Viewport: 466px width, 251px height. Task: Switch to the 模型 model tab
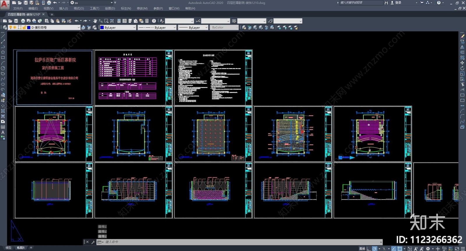pos(8,248)
